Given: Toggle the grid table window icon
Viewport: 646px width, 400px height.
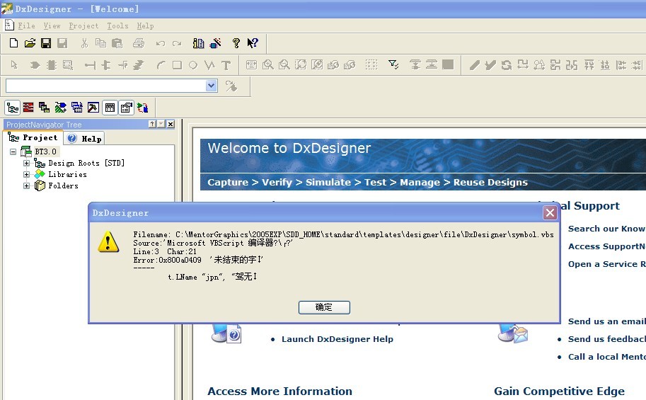Looking at the screenshot, I should [110, 108].
